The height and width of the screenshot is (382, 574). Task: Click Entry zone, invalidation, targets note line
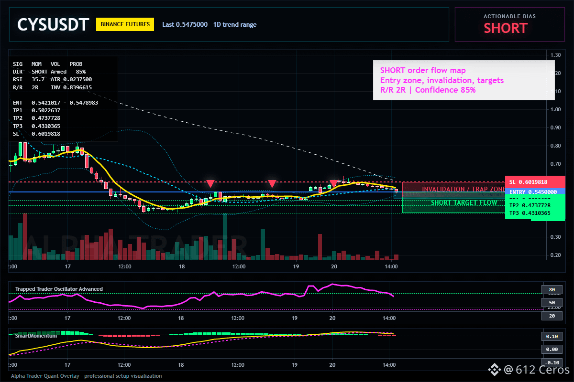(x=442, y=80)
